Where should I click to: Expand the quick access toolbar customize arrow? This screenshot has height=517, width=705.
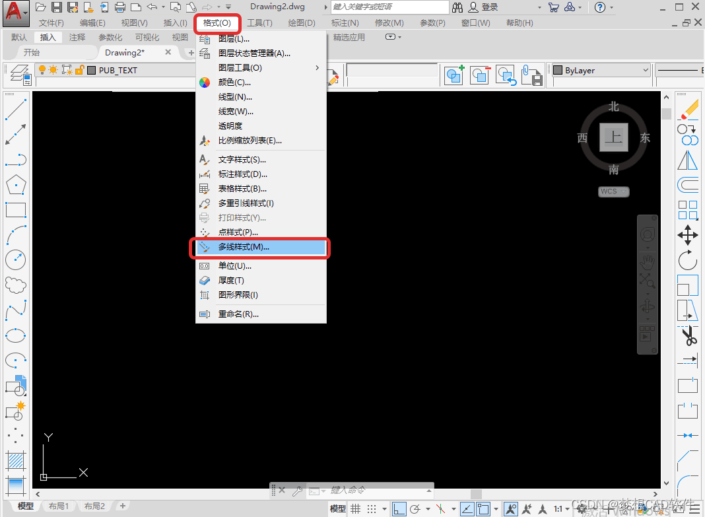(228, 7)
